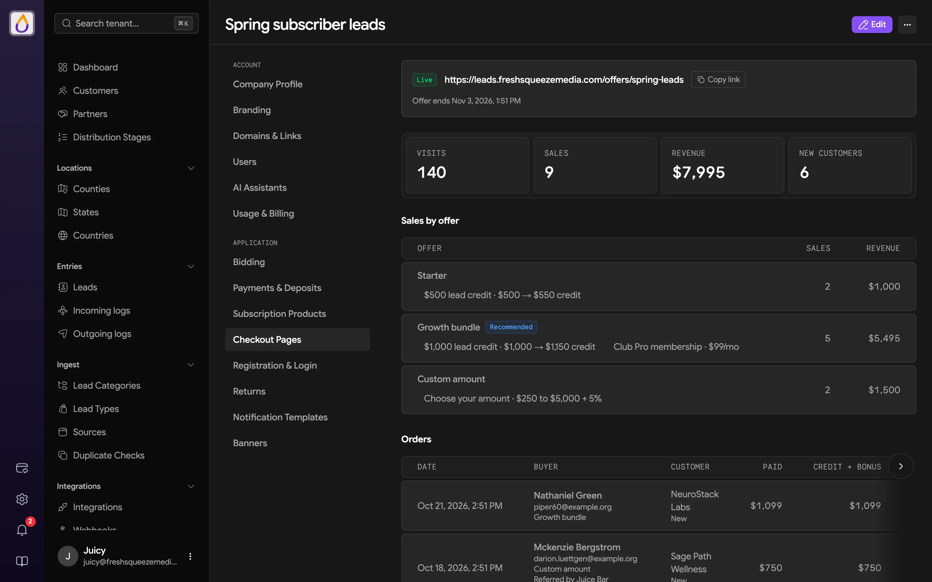Open the billing card icon in left rail
Viewport: 932px width, 582px height.
[22, 468]
